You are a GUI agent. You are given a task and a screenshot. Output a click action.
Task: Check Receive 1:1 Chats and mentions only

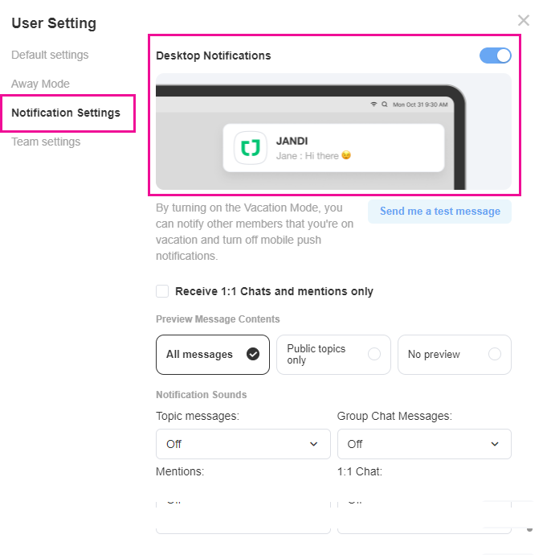[x=162, y=291]
